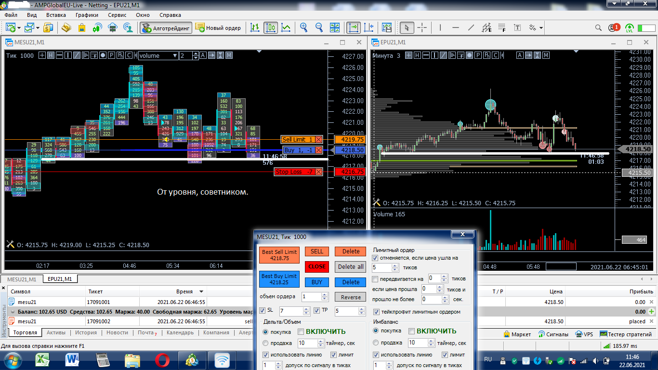The image size is (658, 370).
Task: Click the Best Buy Limit 4218.25 button
Action: (x=279, y=279)
